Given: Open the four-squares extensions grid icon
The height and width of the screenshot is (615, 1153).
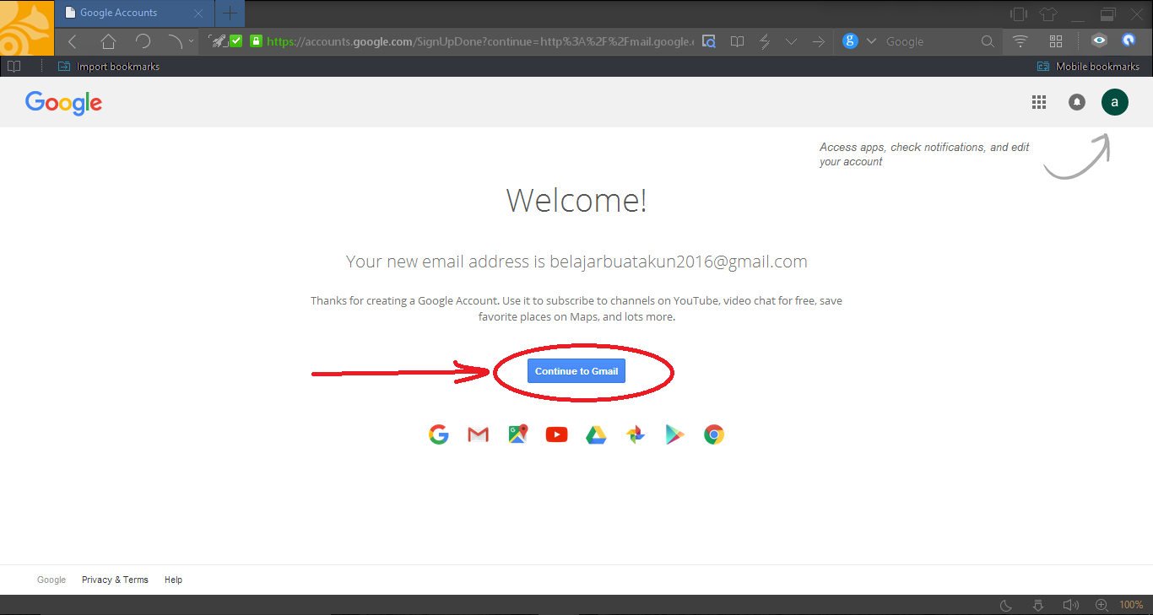Looking at the screenshot, I should coord(1056,41).
